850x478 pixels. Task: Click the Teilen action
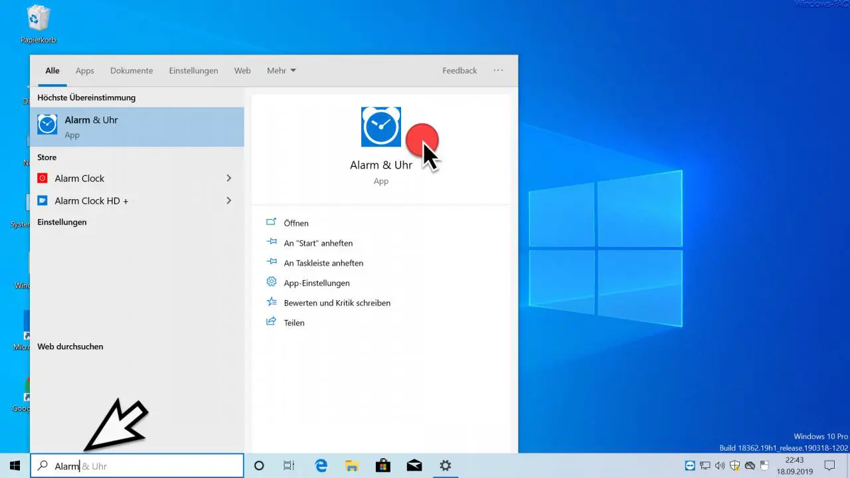tap(294, 323)
